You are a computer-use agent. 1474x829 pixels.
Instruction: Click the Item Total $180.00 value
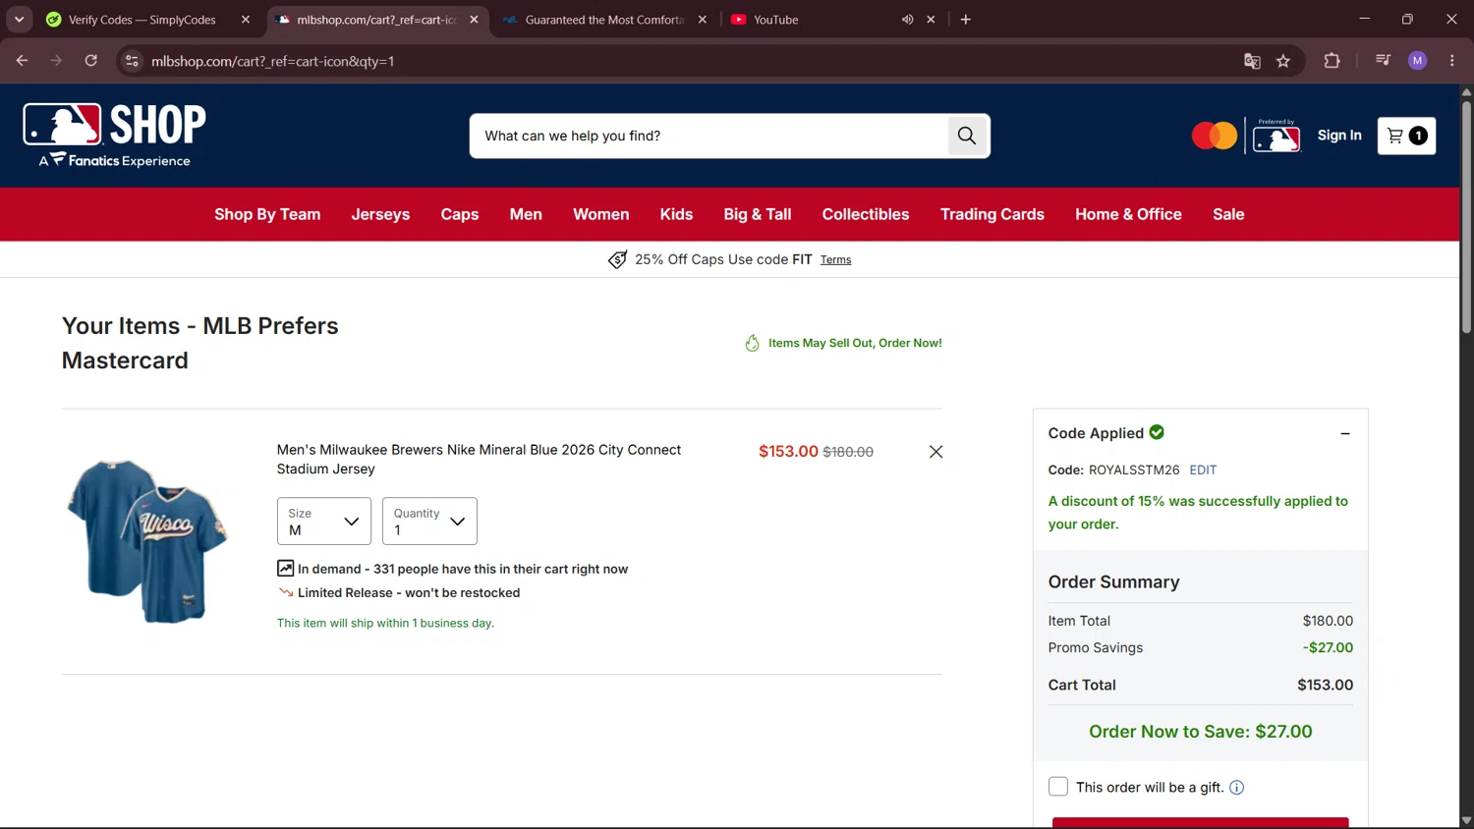pos(1328,621)
